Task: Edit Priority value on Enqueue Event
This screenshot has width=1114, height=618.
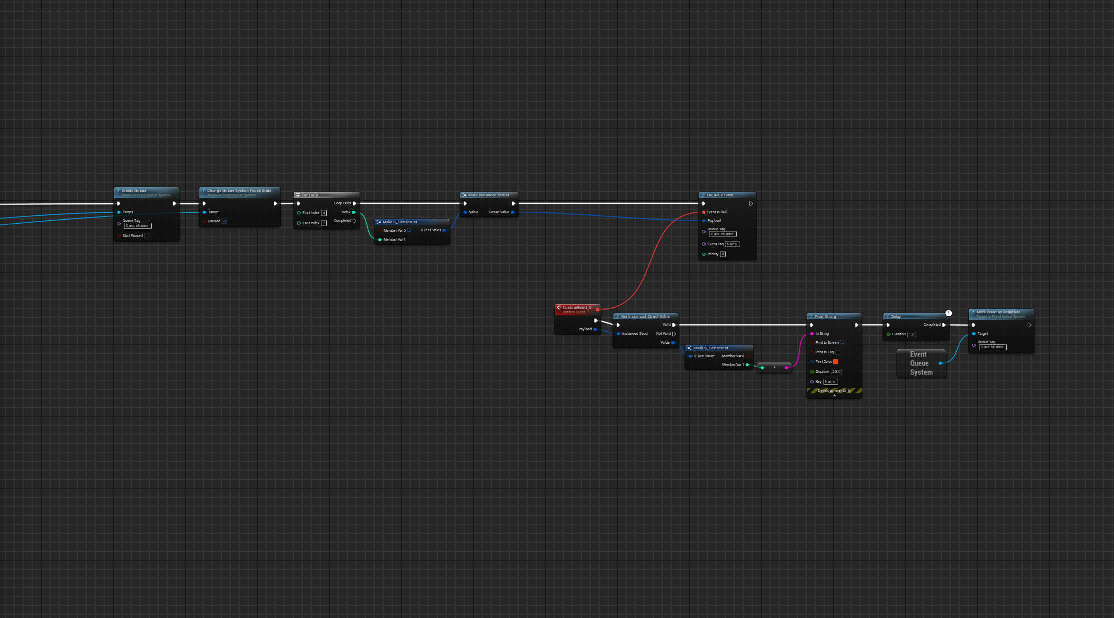Action: click(723, 254)
